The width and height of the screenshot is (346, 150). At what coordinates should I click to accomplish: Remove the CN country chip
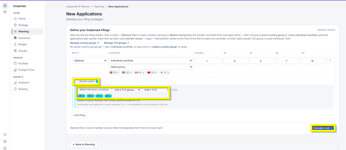pos(156,73)
